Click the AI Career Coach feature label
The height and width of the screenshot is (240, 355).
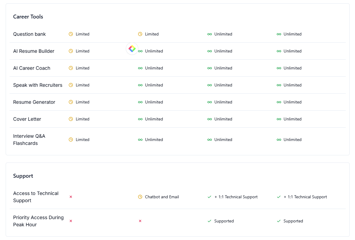pyautogui.click(x=32, y=68)
